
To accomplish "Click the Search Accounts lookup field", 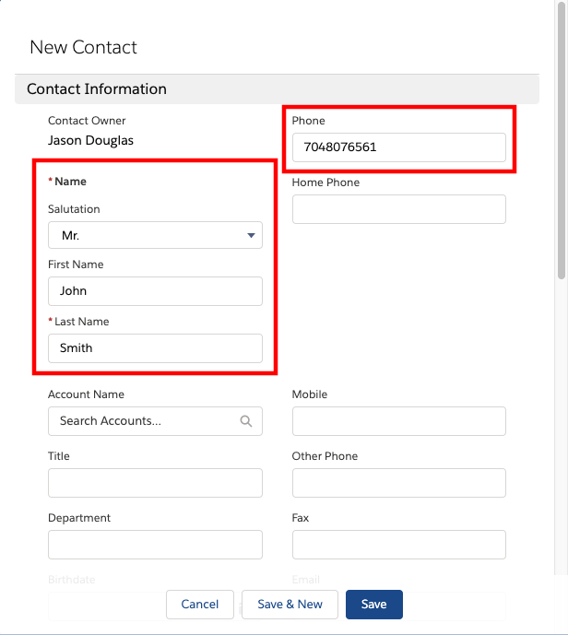I will [x=155, y=421].
